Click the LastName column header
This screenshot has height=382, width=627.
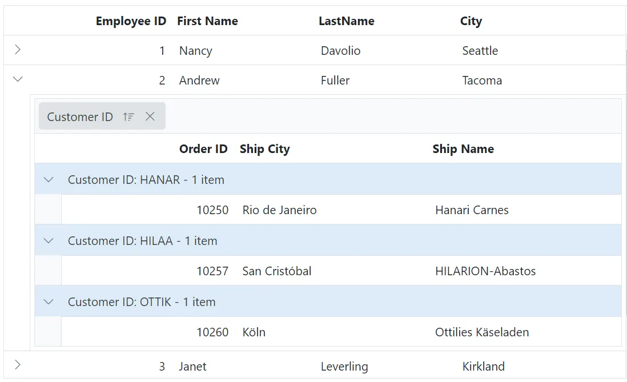point(346,21)
